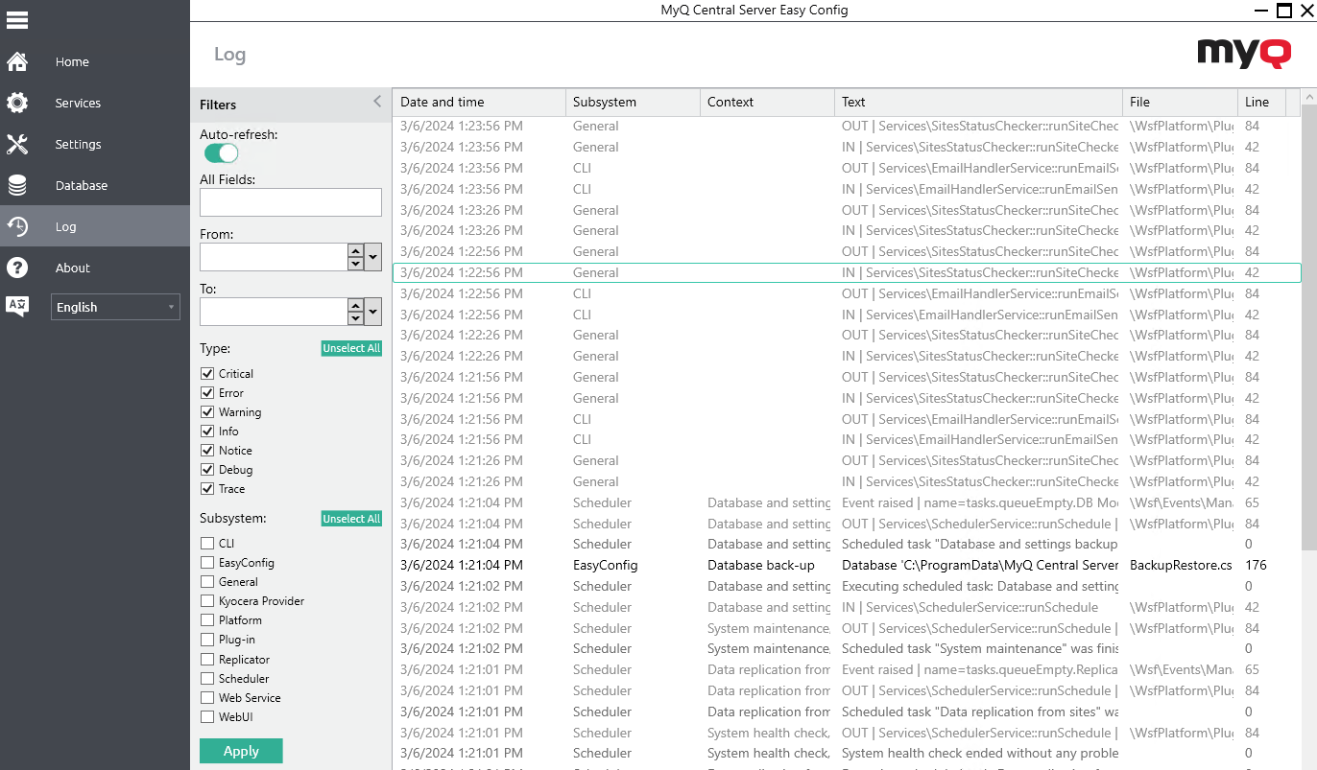Disable the Auto-refresh toggle
The height and width of the screenshot is (770, 1317).
tap(221, 153)
